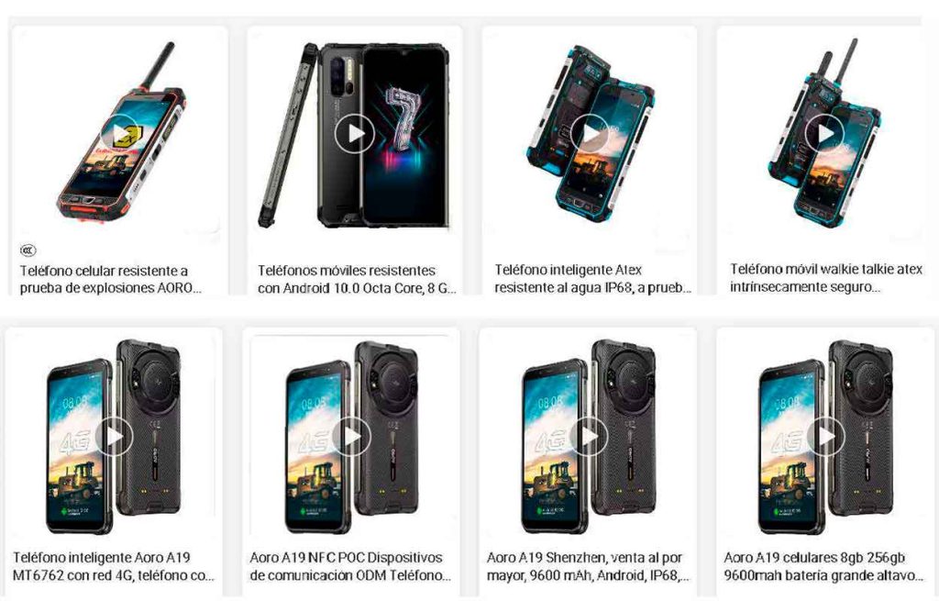
Task: Play video on Aoro A19 8gb 256gb listing
Action: coord(826,436)
